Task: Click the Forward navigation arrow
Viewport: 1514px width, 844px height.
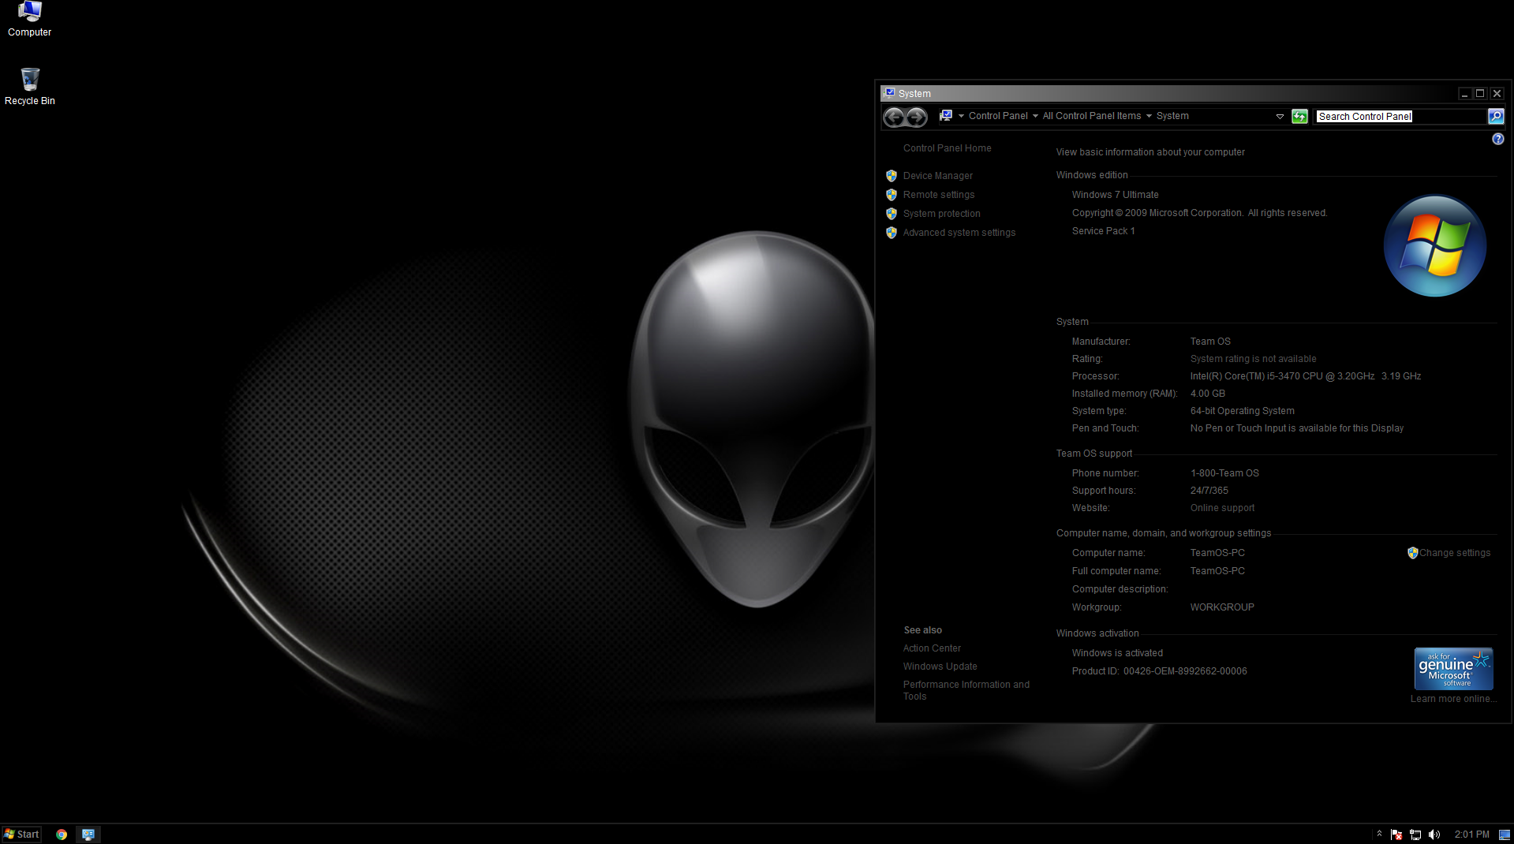Action: click(916, 117)
